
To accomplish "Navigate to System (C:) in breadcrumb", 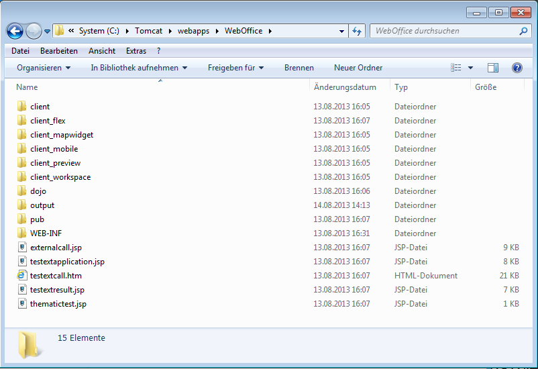I will pyautogui.click(x=99, y=31).
